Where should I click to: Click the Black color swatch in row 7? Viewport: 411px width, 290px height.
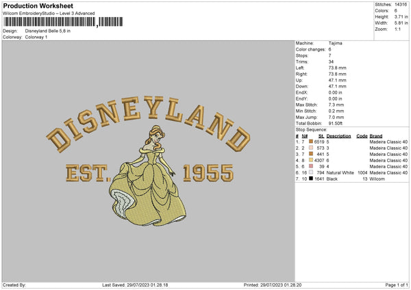[x=312, y=179]
